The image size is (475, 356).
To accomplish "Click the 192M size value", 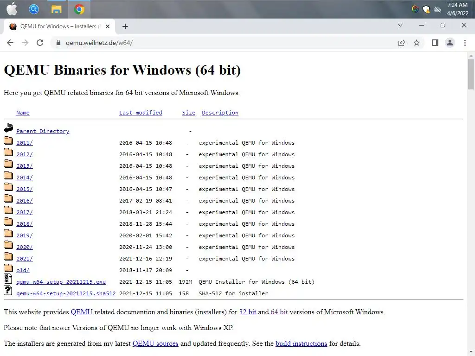I will coord(186,282).
